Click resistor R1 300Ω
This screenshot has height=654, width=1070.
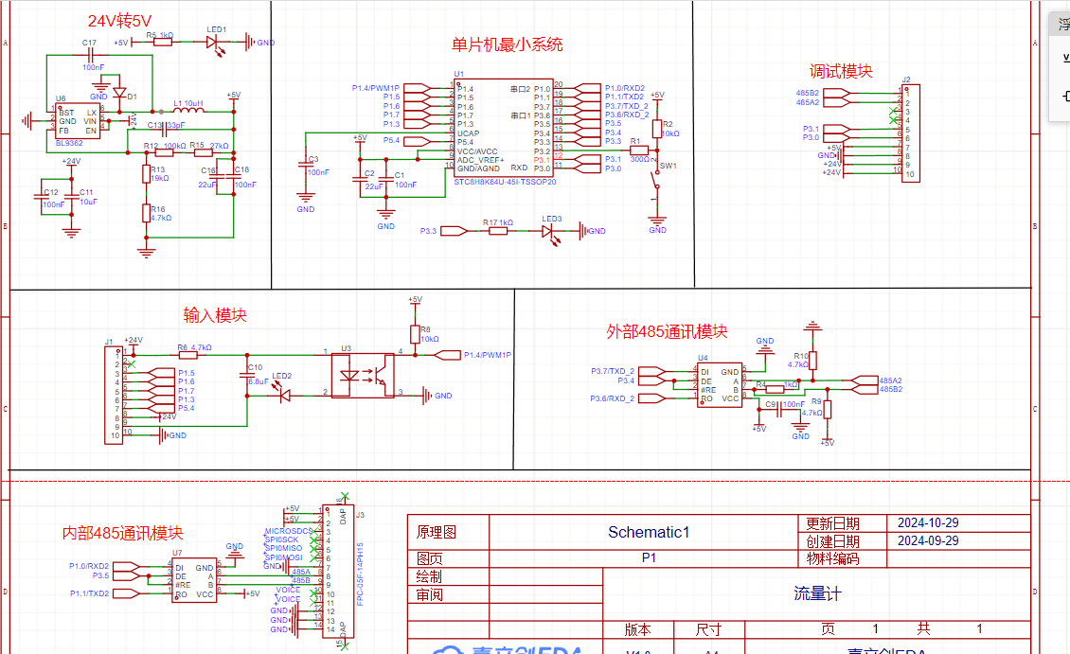point(639,150)
